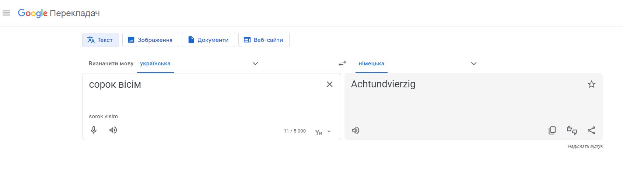The image size is (623, 174).
Task: Listen to the Ukrainian source text
Action: (113, 130)
